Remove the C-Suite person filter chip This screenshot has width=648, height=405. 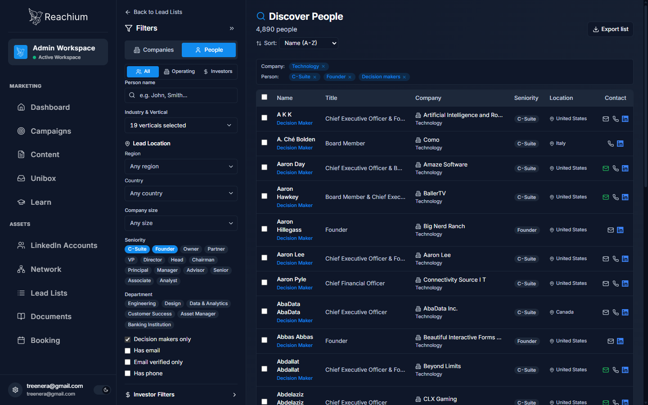[x=315, y=77]
